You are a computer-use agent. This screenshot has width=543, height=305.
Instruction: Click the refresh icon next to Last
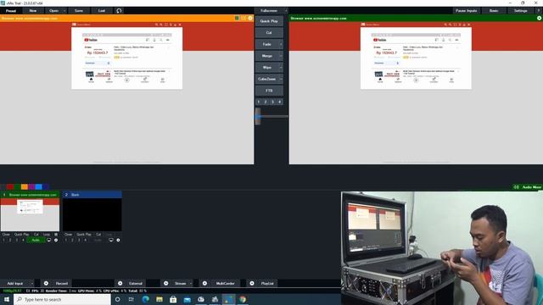click(x=119, y=11)
